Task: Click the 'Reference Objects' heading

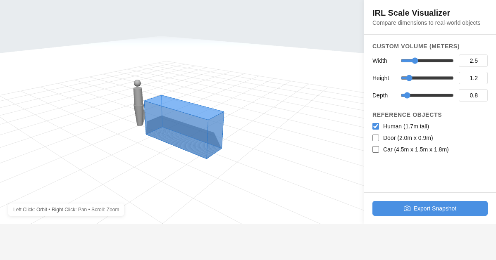Action: click(407, 115)
